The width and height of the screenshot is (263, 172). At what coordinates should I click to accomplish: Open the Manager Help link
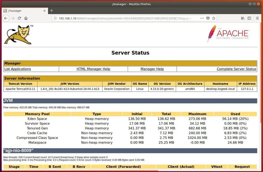152,69
